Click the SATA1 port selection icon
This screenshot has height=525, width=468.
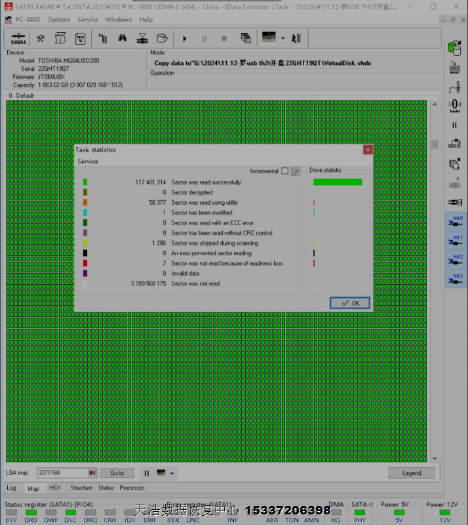click(x=18, y=39)
